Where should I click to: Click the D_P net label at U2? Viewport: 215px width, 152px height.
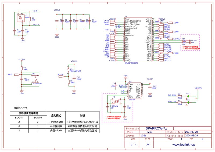123,91
